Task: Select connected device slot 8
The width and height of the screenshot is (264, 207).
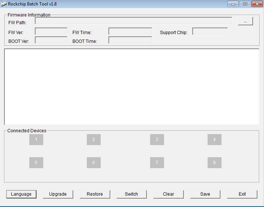Action: [x=214, y=163]
